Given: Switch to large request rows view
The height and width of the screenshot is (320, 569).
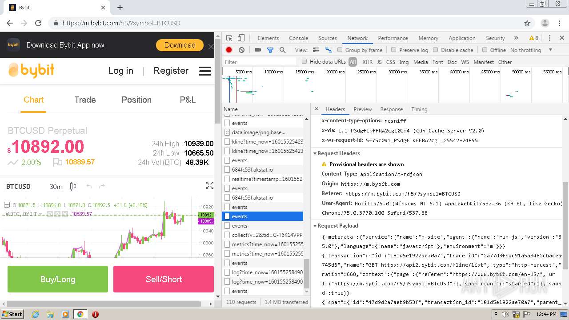Looking at the screenshot, I should tap(316, 50).
